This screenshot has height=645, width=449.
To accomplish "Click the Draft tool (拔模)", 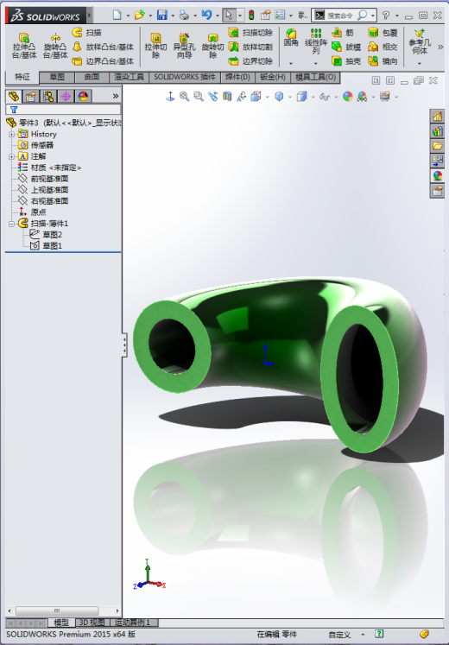I will click(x=345, y=47).
